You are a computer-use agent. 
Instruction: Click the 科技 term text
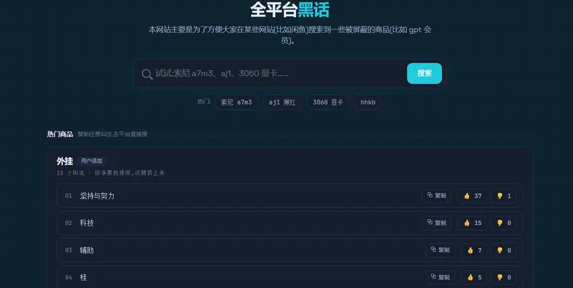tap(87, 223)
